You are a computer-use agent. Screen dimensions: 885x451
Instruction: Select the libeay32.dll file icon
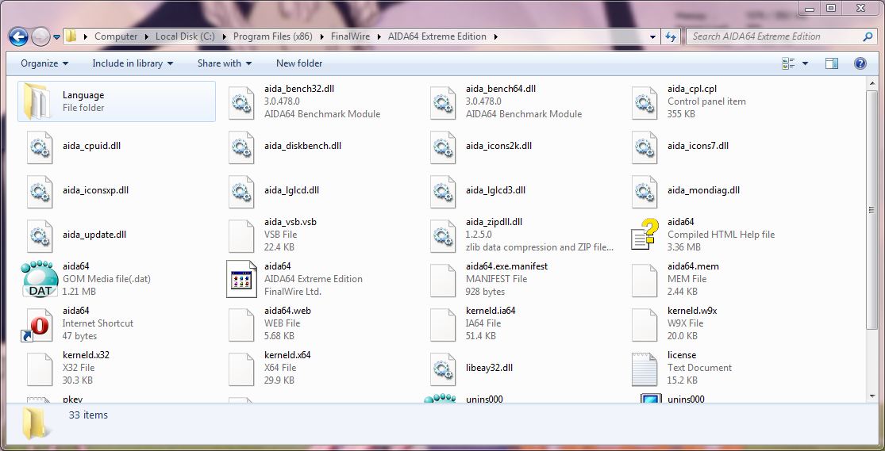pyautogui.click(x=443, y=369)
